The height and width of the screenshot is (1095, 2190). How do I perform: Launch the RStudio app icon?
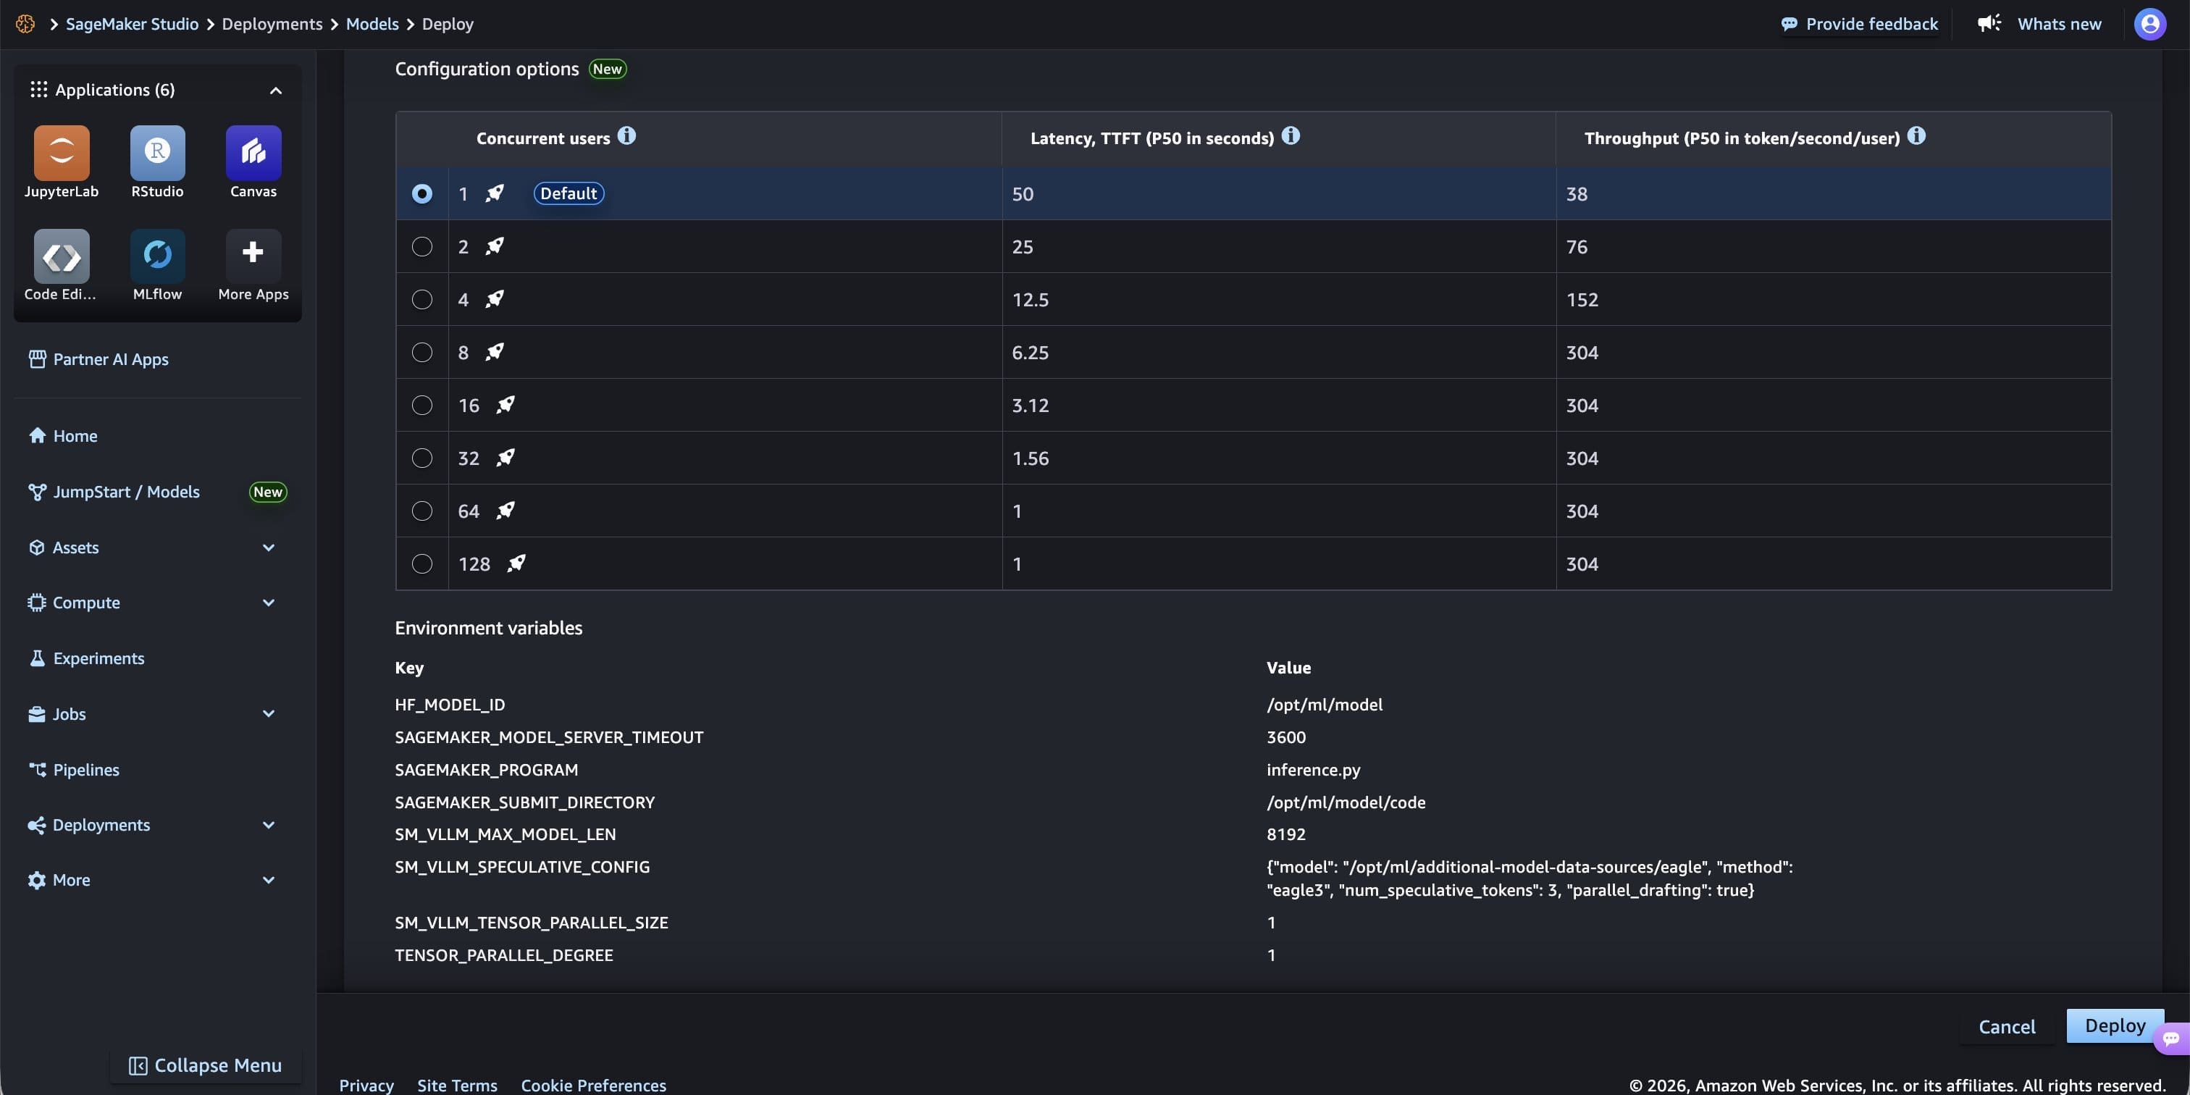157,153
